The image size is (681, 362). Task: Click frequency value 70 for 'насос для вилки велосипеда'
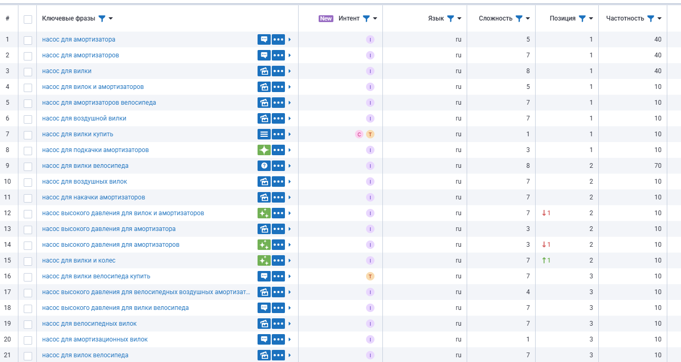658,166
